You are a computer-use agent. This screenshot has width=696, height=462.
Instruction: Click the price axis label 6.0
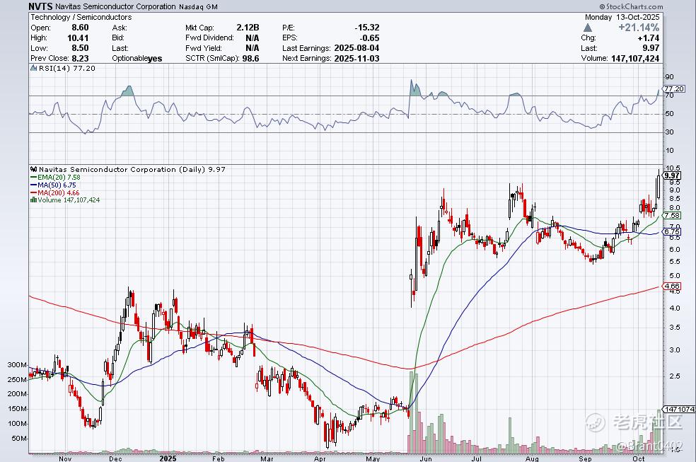[x=675, y=250]
